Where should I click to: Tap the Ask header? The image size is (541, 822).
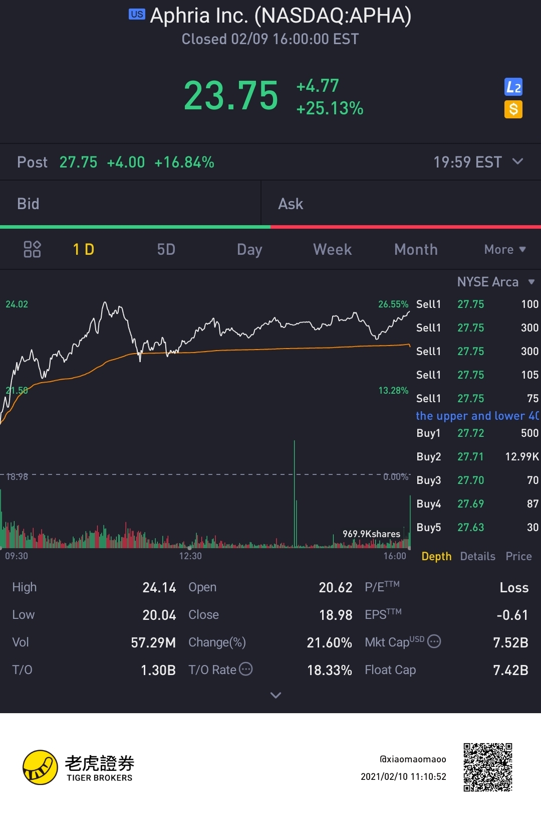tap(291, 204)
